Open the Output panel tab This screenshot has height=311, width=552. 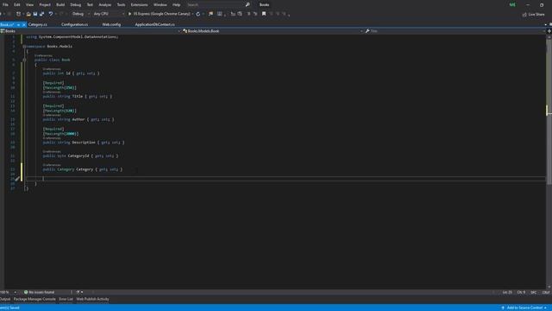5,300
